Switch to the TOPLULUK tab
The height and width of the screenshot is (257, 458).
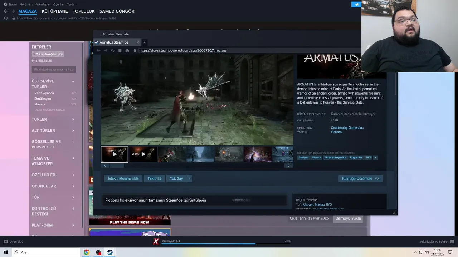84,11
